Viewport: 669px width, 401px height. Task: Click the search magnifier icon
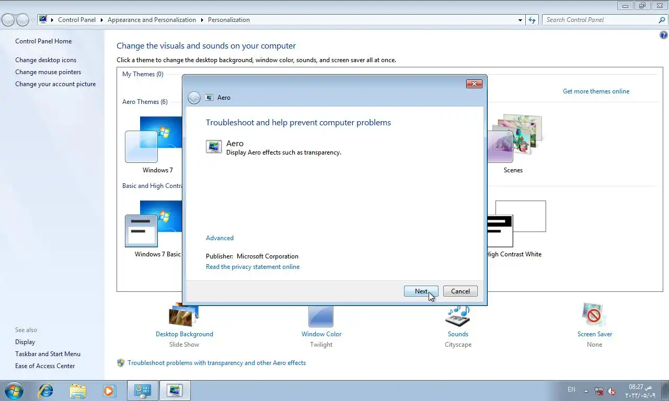(662, 20)
